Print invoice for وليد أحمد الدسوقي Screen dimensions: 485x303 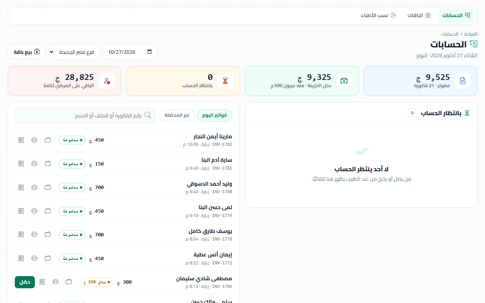(34, 187)
